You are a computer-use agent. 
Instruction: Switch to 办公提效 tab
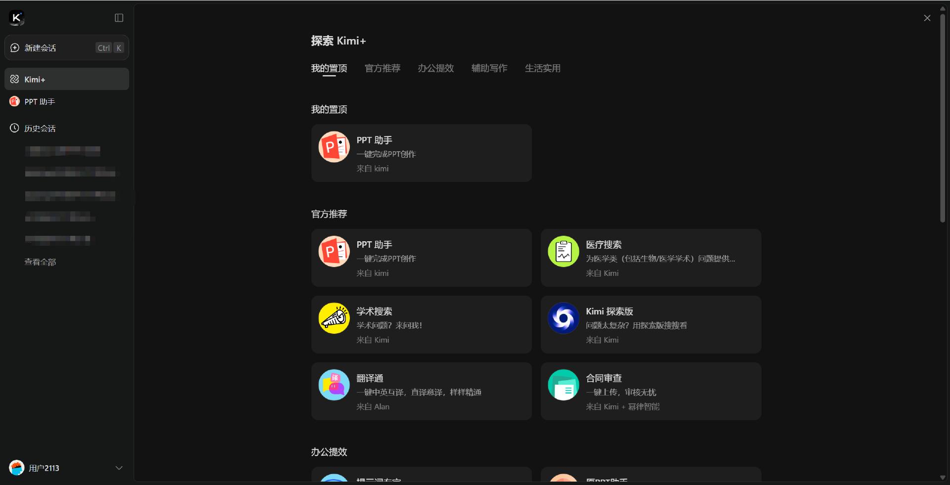(x=436, y=68)
